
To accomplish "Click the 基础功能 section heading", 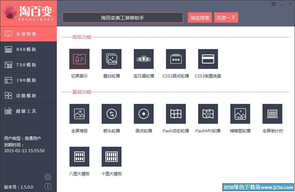I will (x=82, y=92).
